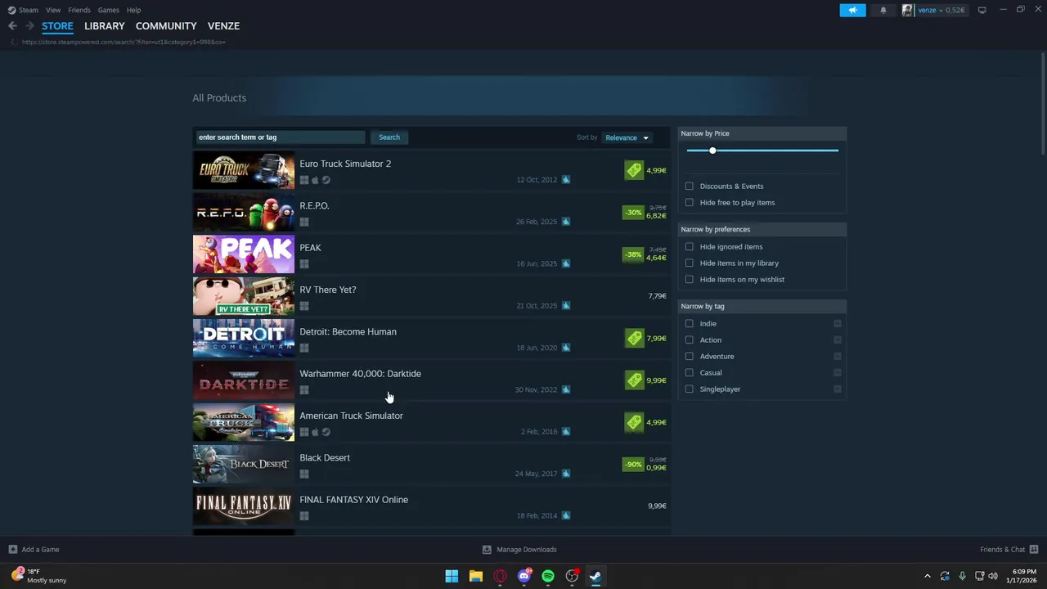Open the Sort by Relevance dropdown
1047x589 pixels.
click(x=627, y=137)
